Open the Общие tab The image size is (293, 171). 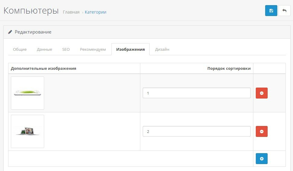20,49
